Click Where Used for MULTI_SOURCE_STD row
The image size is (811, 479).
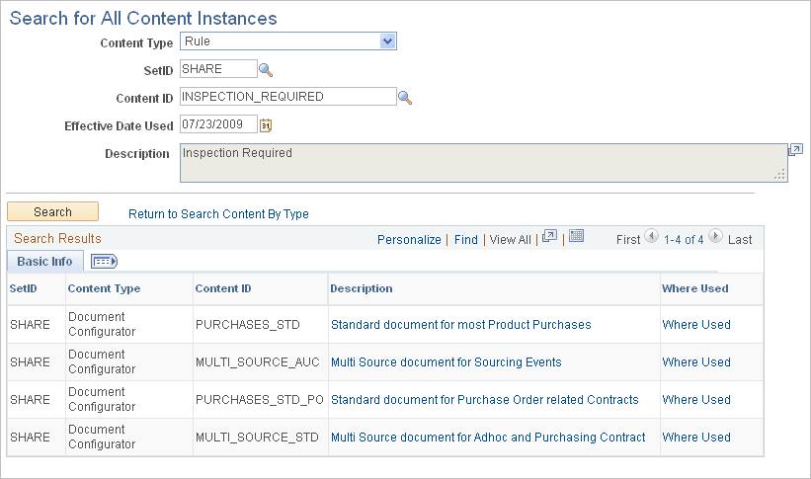(696, 438)
